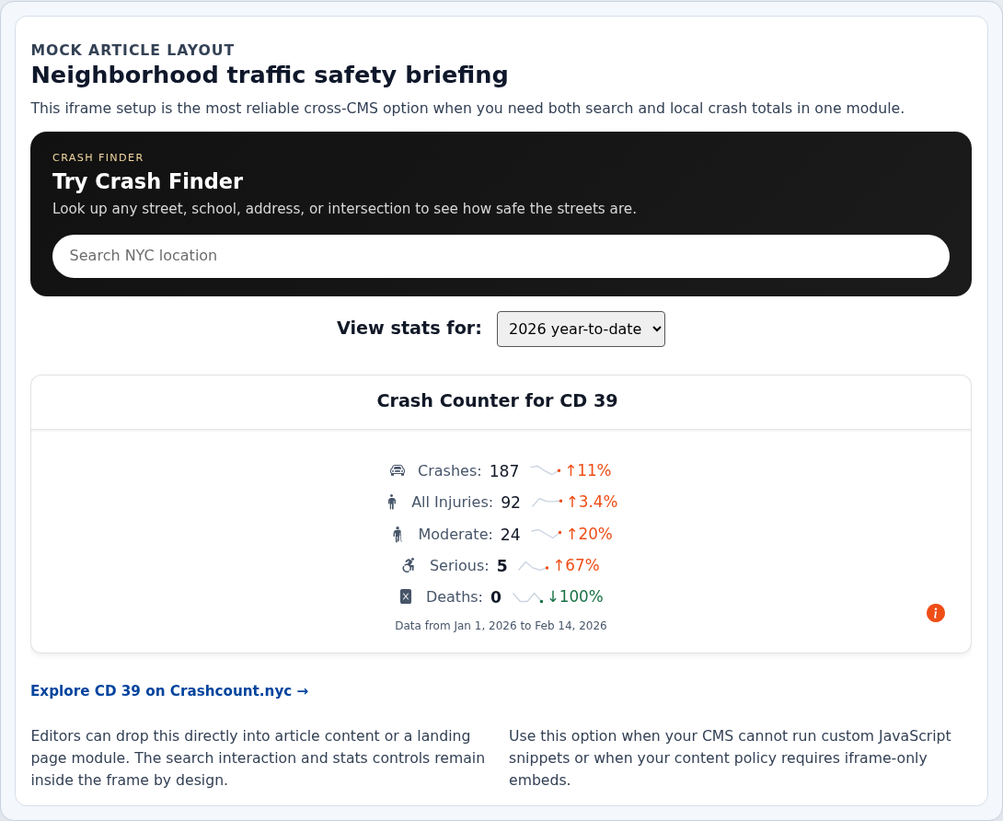The height and width of the screenshot is (821, 1003).
Task: Click the Serious injuries trend line graphic
Action: point(531,564)
